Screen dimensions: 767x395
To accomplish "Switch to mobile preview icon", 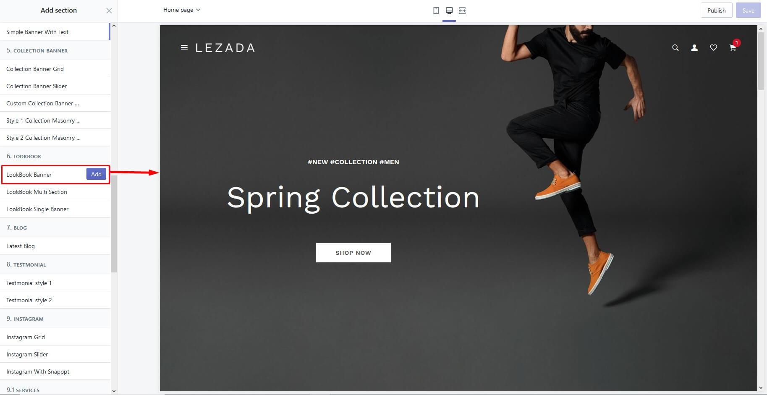I will tap(436, 10).
